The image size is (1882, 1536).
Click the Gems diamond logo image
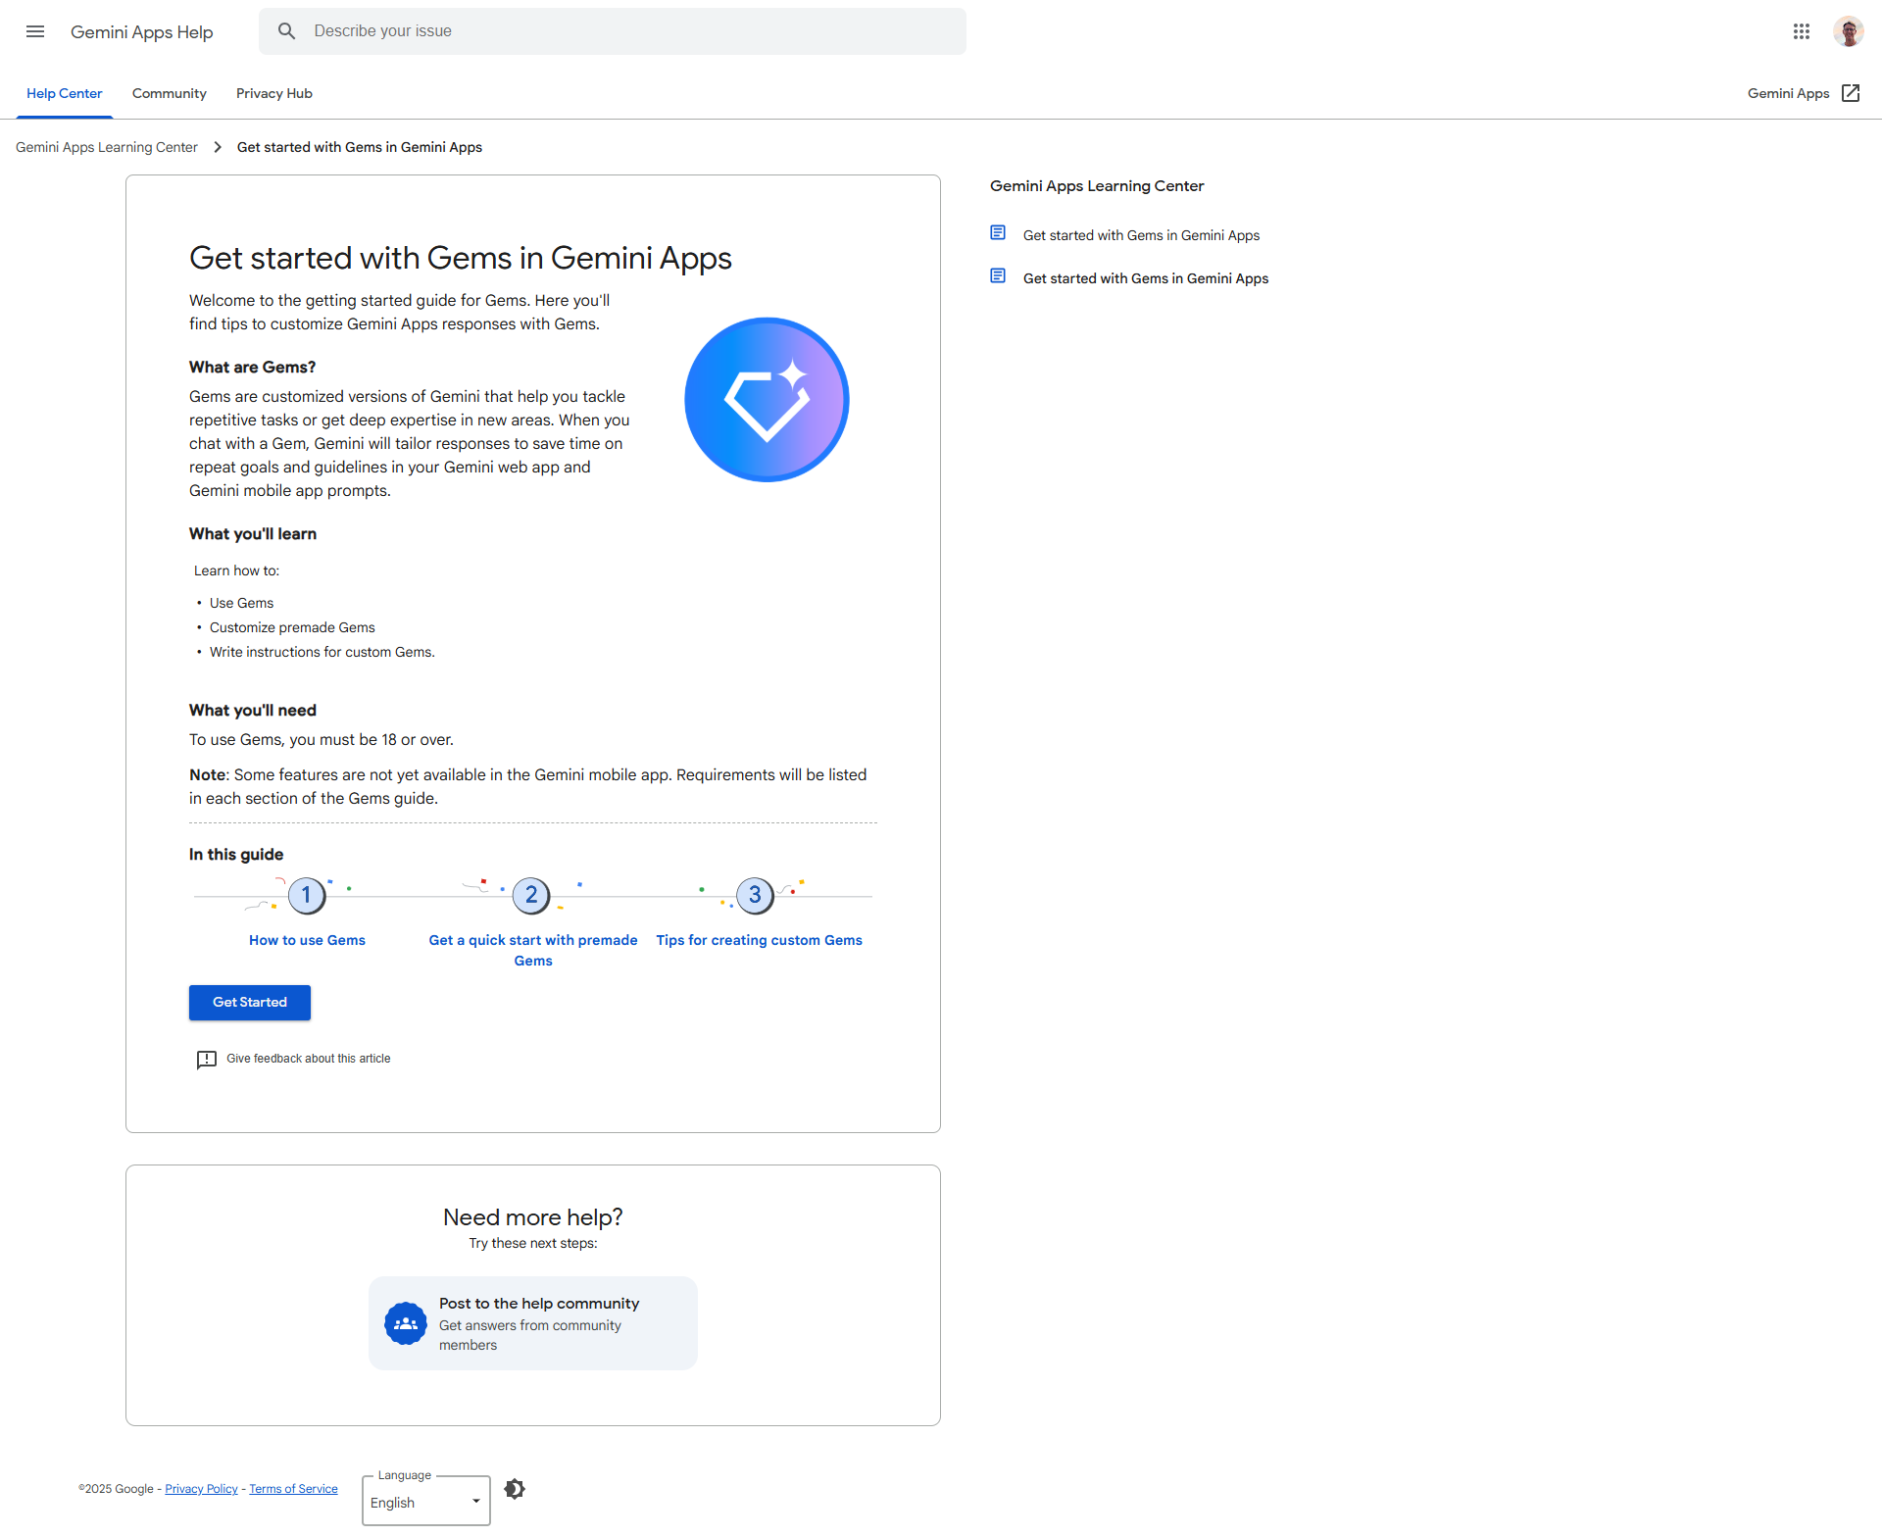(x=767, y=399)
